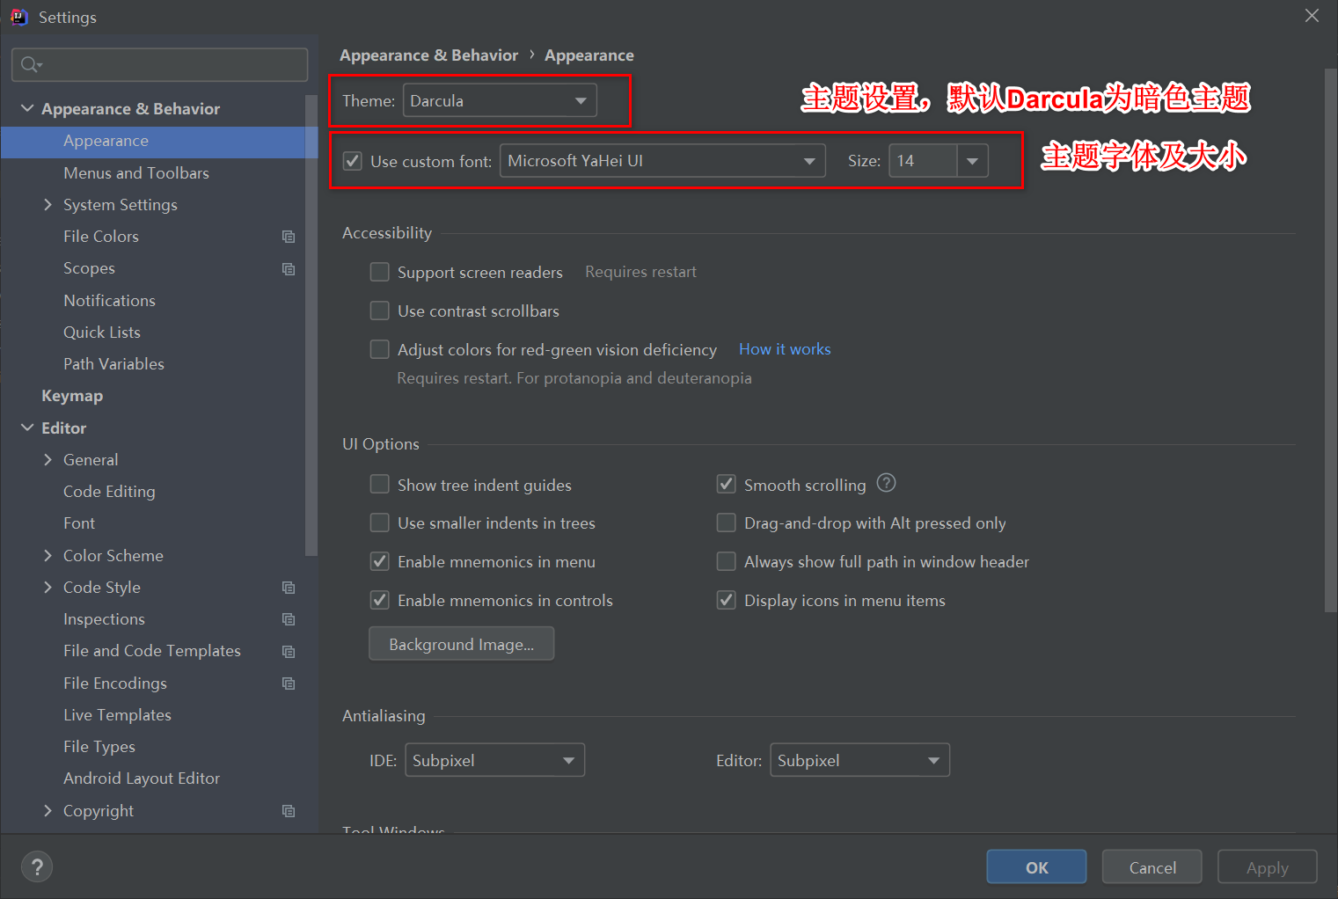Collapse the Editor tree section

coord(26,428)
